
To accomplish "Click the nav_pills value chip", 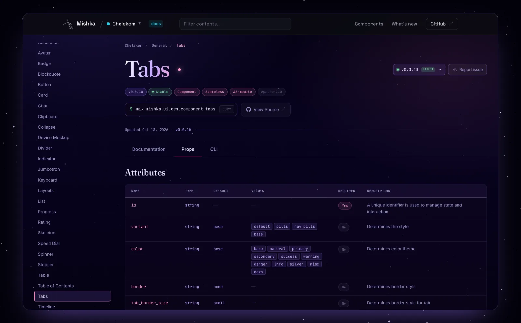I will tap(304, 227).
